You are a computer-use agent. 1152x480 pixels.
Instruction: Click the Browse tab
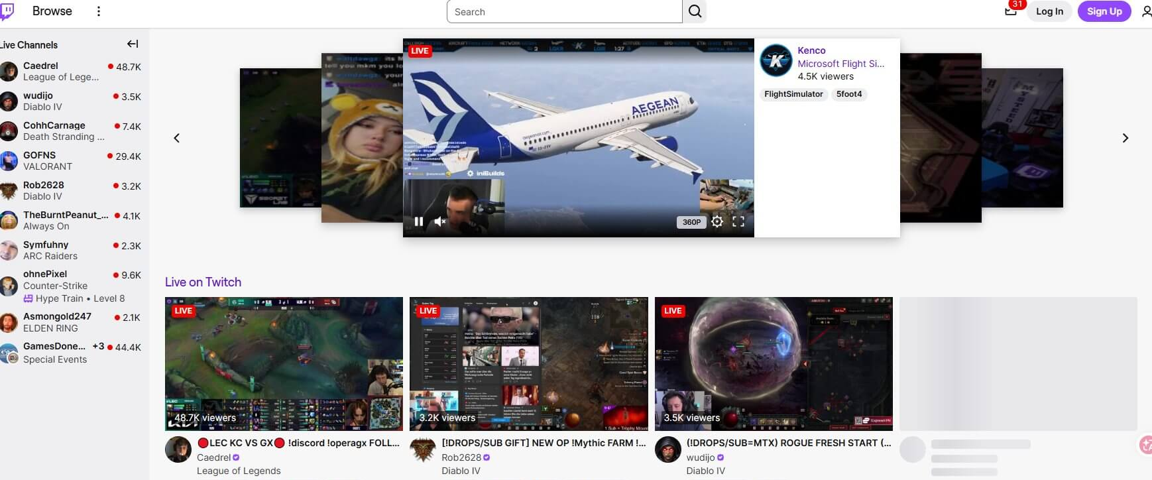click(x=52, y=11)
